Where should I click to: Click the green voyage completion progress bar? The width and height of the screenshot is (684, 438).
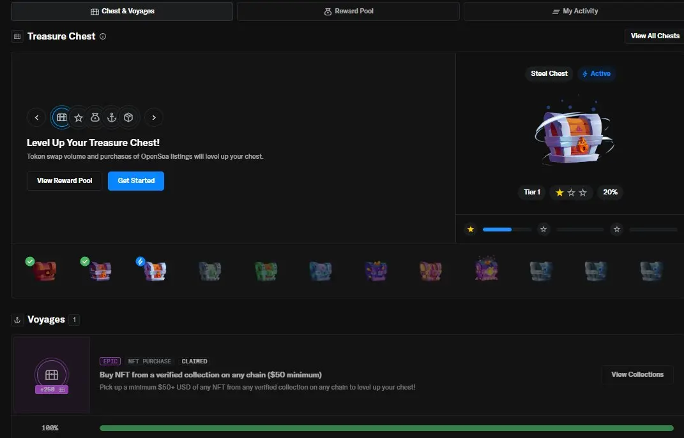click(386, 428)
